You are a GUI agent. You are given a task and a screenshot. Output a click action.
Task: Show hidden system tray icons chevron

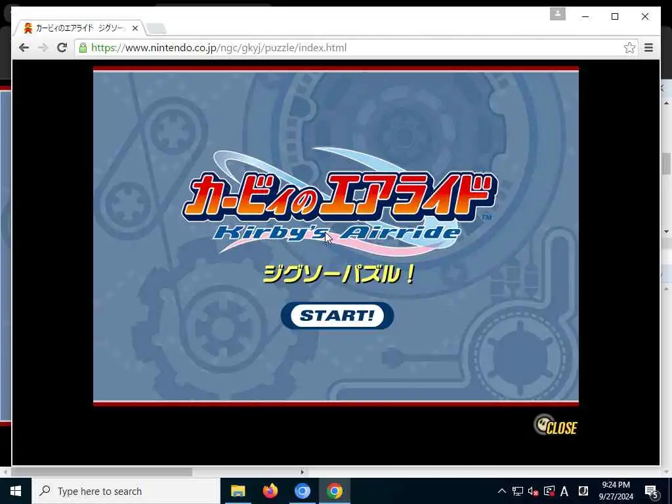pyautogui.click(x=502, y=491)
